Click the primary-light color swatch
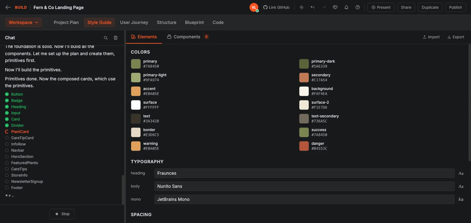 pos(136,78)
